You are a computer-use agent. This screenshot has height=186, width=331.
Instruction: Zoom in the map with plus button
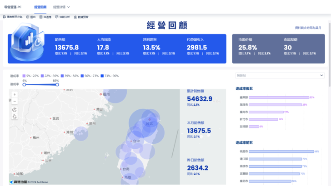15,94
